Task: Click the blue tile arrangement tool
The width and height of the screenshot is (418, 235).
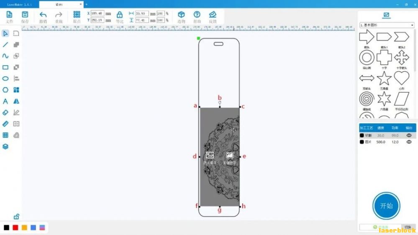Action: click(16, 90)
